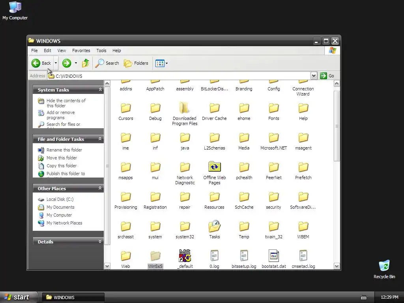404x303 pixels.
Task: Open the Search toolbar button
Action: point(107,63)
